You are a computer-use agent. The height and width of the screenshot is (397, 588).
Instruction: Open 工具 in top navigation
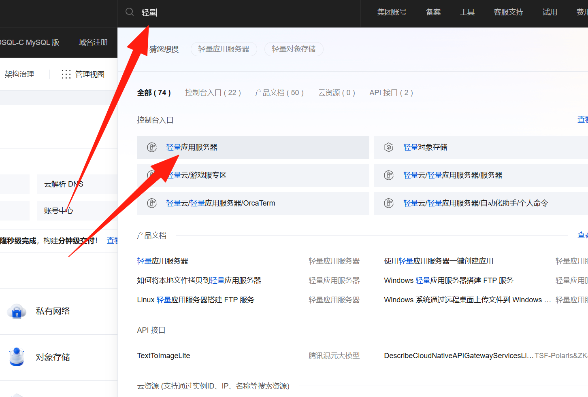coord(467,12)
